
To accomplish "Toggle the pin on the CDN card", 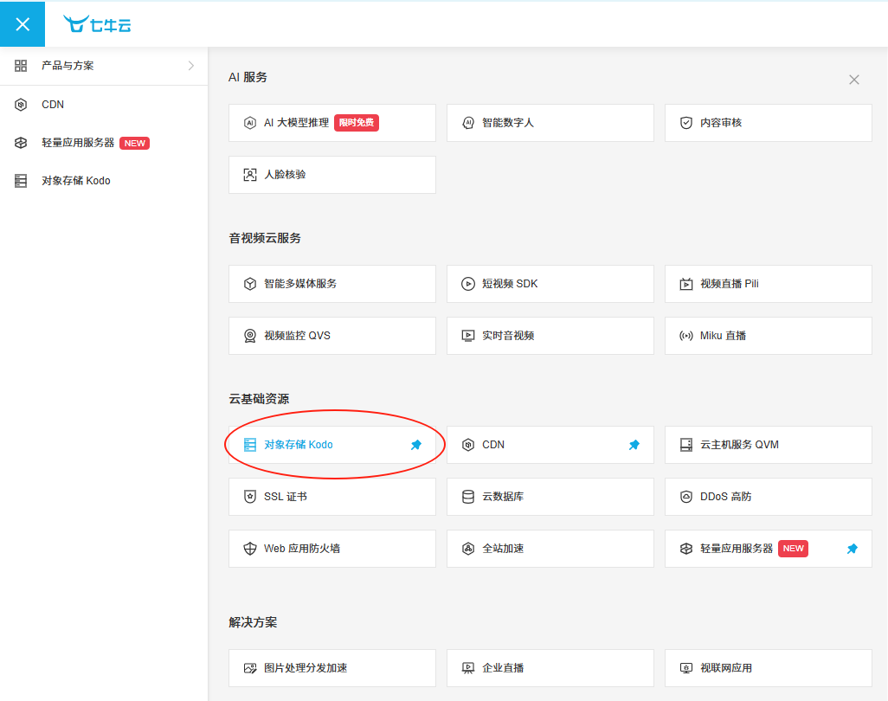I will tap(634, 444).
